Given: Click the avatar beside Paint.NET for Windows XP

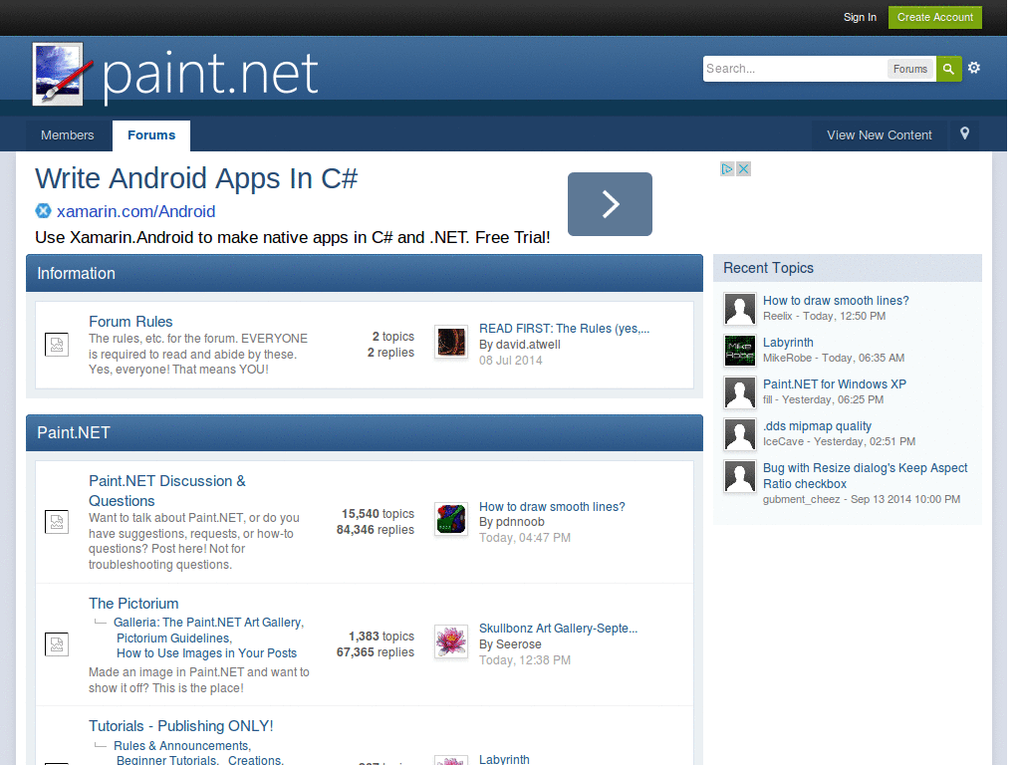Looking at the screenshot, I should [x=740, y=392].
